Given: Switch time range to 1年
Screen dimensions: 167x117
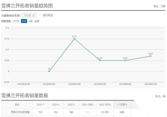Looking at the screenshot, I should point(31,21).
